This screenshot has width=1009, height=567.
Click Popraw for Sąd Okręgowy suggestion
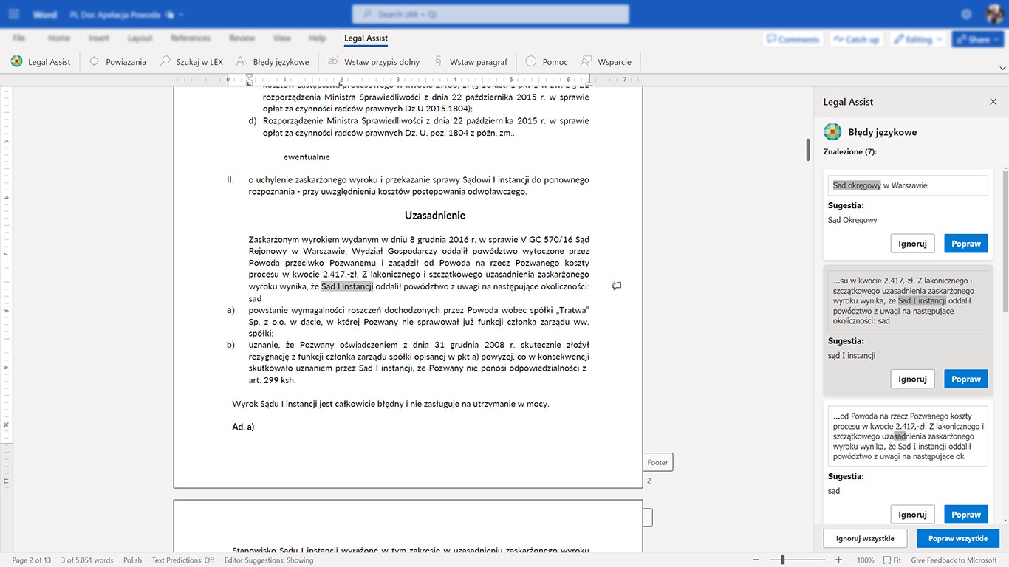pos(966,244)
